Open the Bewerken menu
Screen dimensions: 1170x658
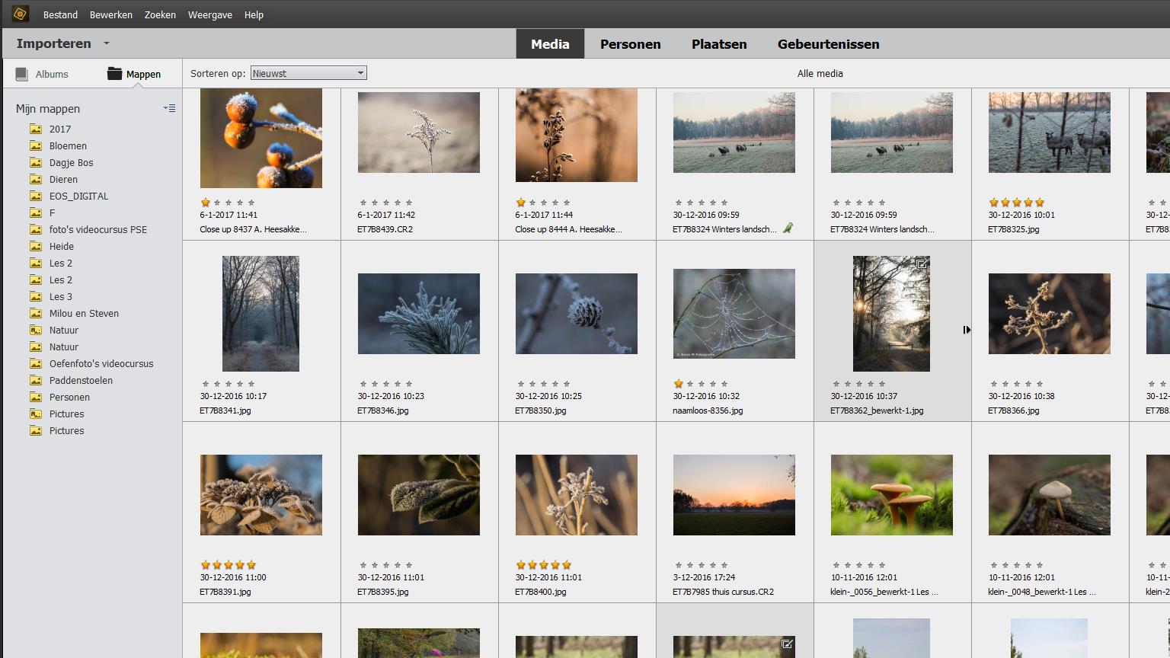[111, 14]
